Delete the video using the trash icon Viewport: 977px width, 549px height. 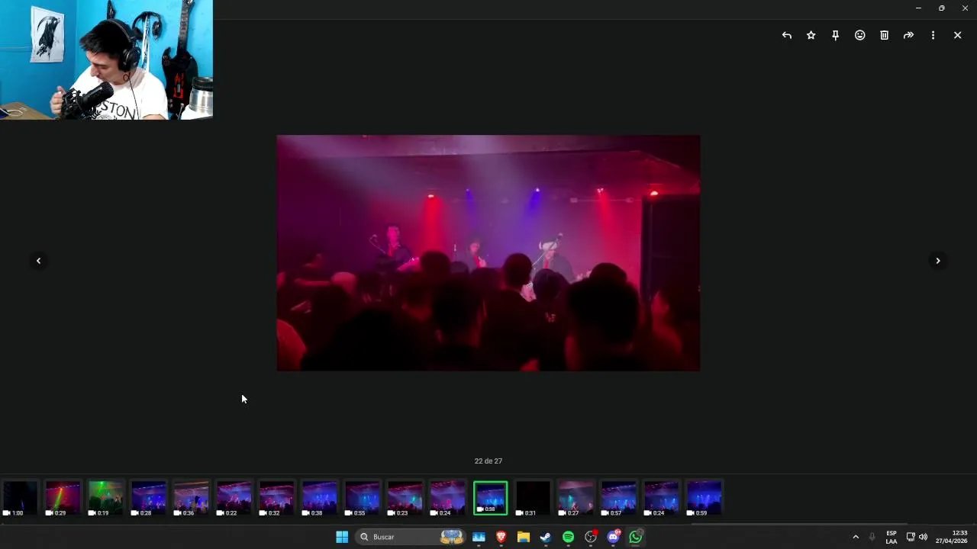[884, 35]
